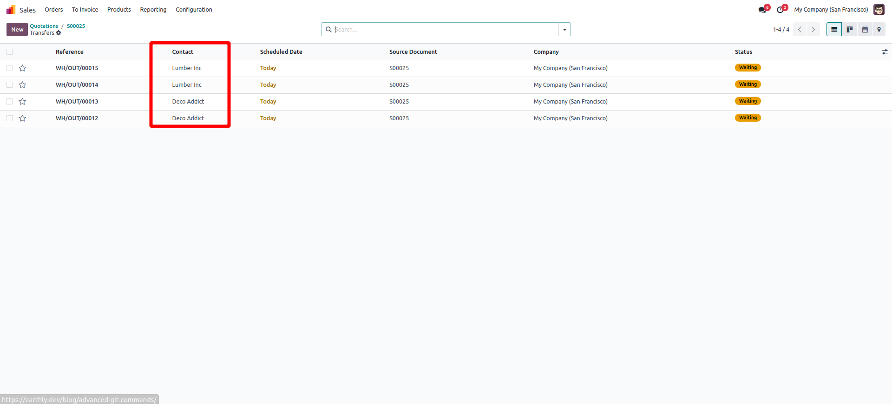
Task: Click company cell in WH/OUT/00012 row
Action: click(x=571, y=118)
